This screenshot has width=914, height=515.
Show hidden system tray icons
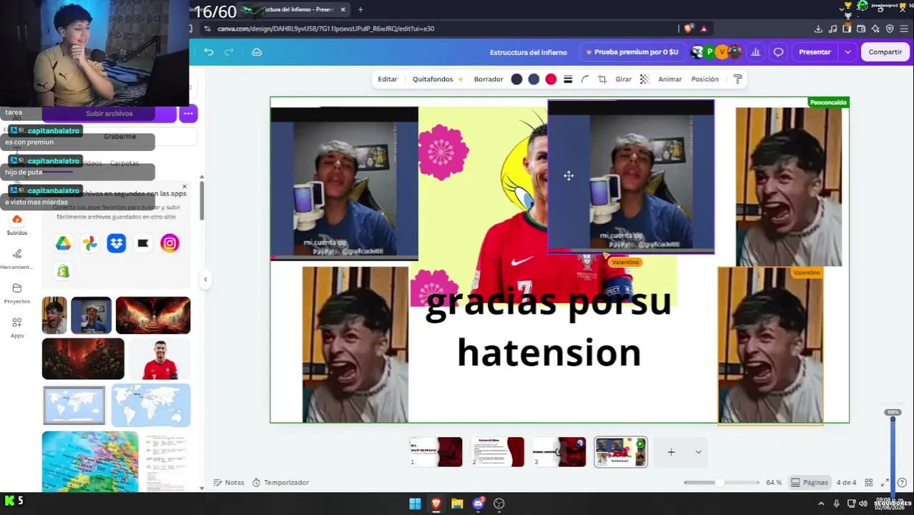click(821, 504)
